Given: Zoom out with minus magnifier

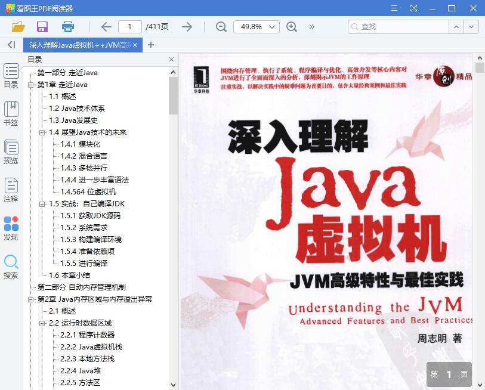Looking at the screenshot, I should coord(221,27).
